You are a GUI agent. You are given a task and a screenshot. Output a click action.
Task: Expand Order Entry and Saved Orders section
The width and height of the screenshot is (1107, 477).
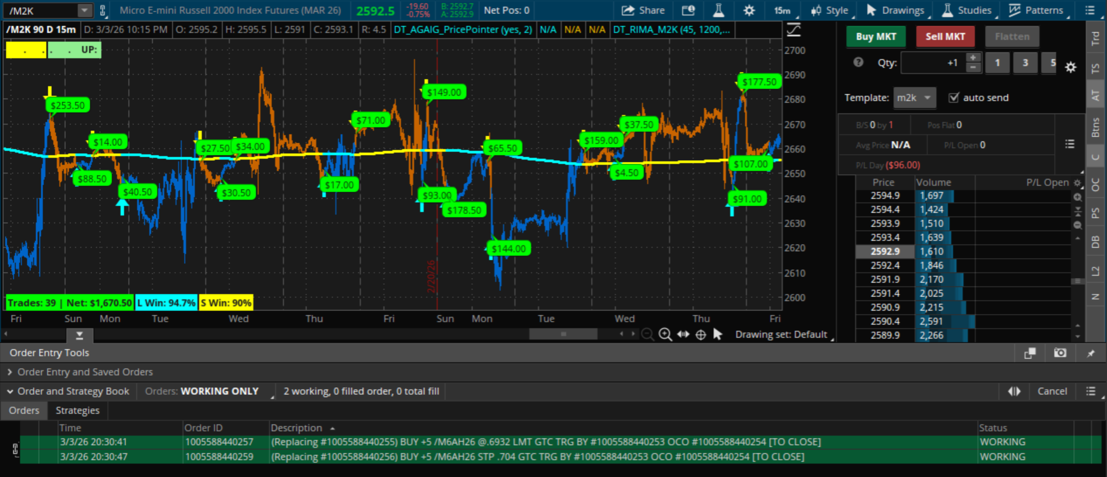[x=10, y=372]
